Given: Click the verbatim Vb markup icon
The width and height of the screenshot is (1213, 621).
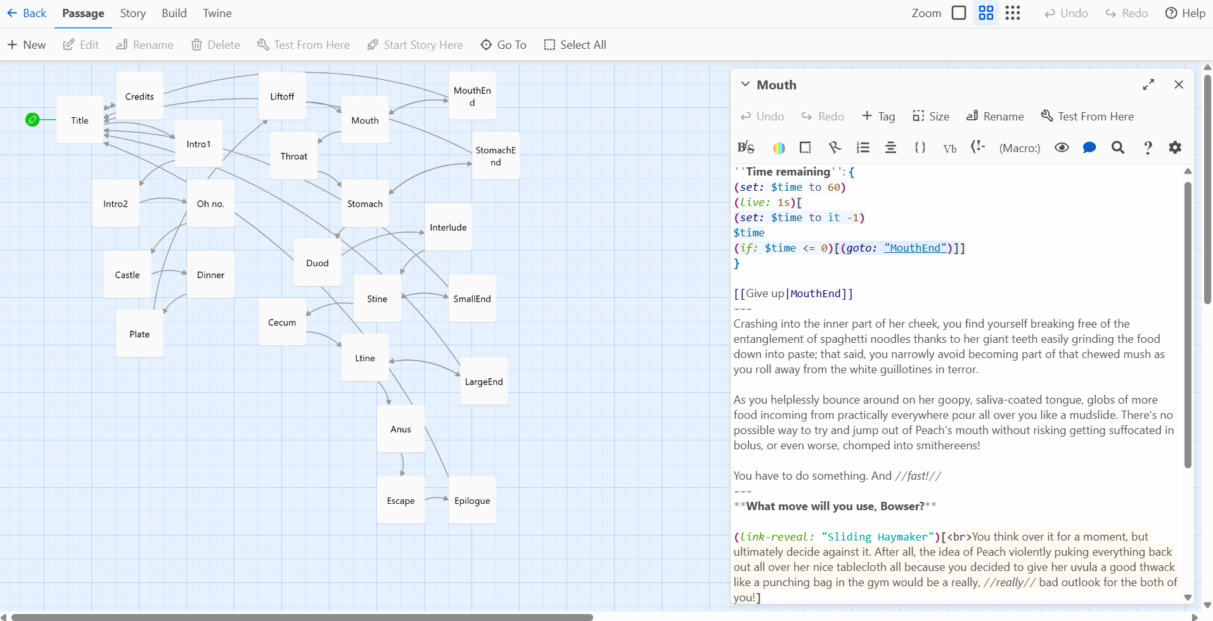Looking at the screenshot, I should tap(949, 148).
